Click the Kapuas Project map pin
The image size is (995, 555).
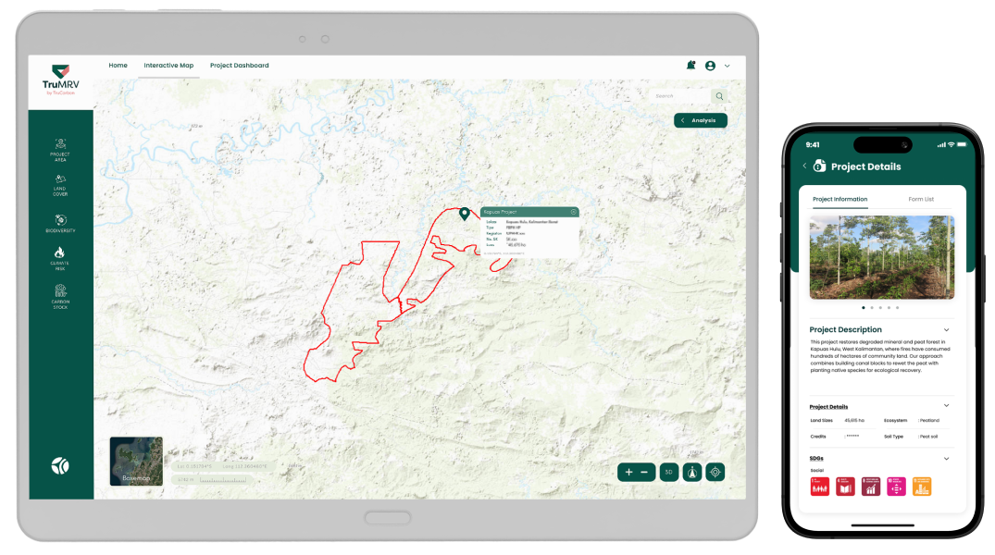[465, 215]
